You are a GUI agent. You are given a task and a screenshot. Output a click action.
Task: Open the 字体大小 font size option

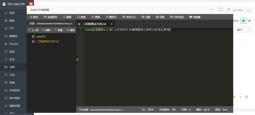click(129, 17)
